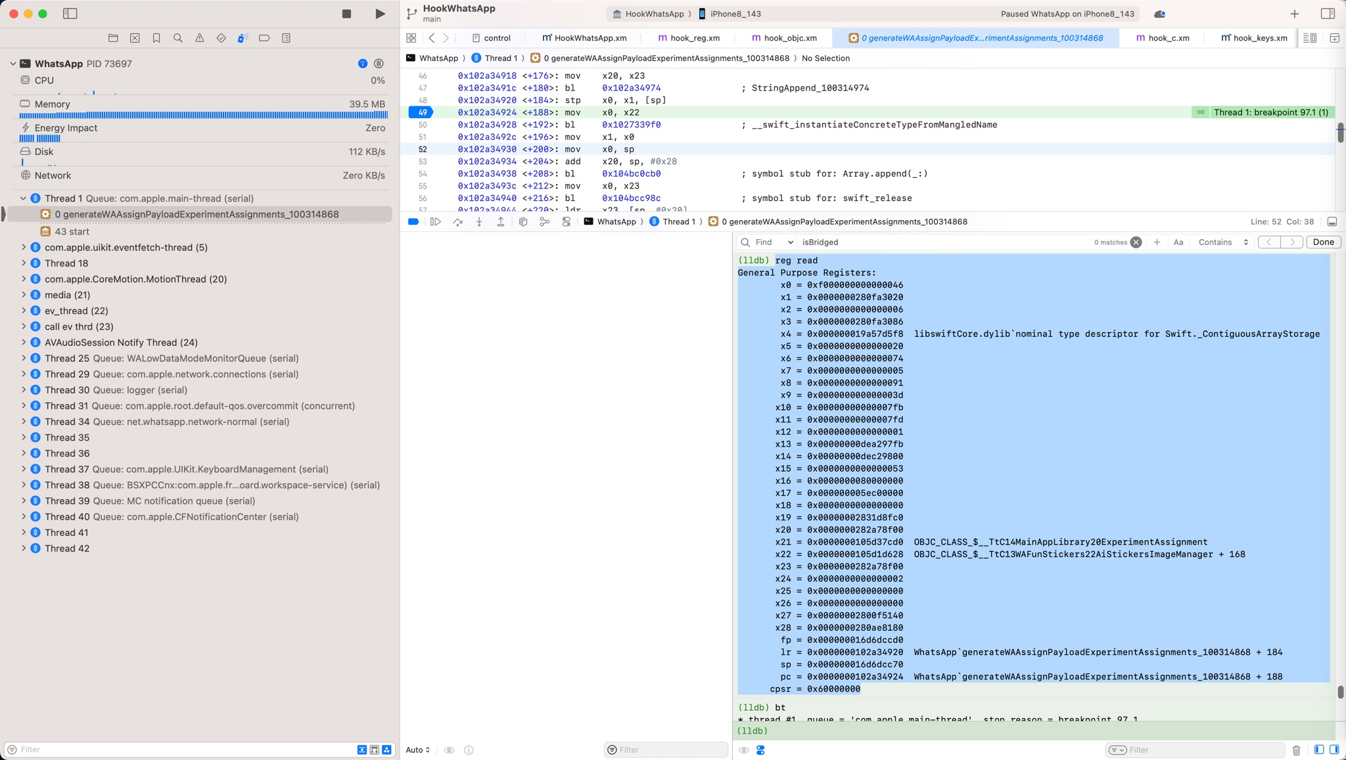Click the cloud status icon in toolbar
The image size is (1346, 760).
coord(1159,14)
